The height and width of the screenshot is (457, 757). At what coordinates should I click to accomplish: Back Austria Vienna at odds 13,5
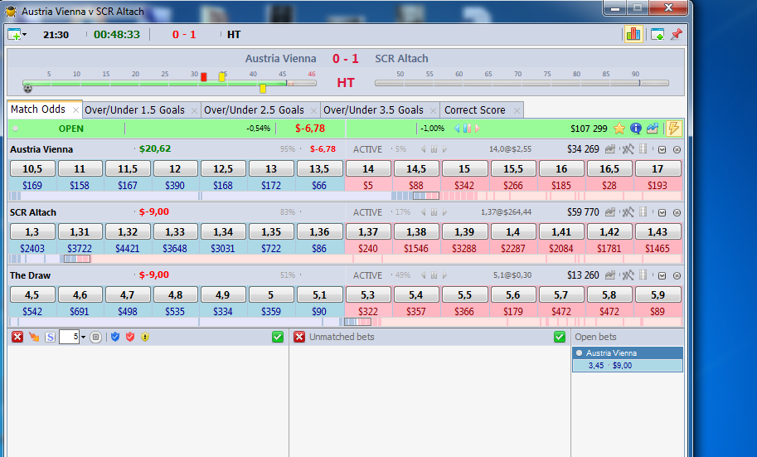point(319,168)
